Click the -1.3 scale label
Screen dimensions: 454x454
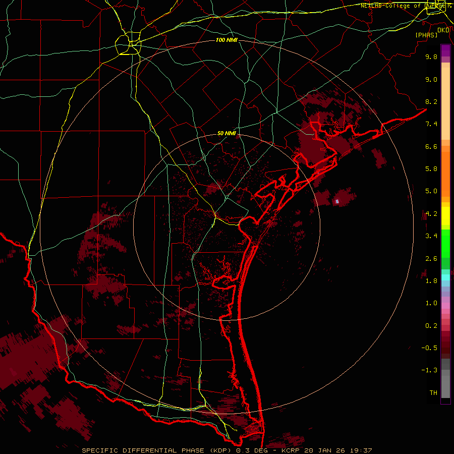(x=429, y=370)
